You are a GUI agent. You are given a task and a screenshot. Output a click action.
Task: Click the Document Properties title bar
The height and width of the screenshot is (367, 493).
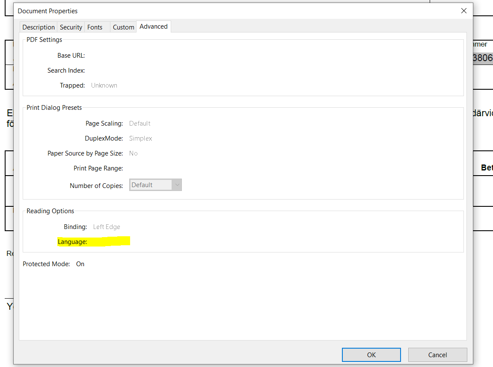click(x=214, y=11)
